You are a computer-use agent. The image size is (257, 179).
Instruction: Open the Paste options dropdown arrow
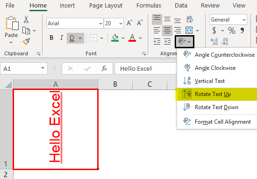11,43
